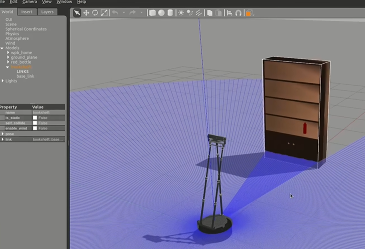Expand the wpb_home model
365x249 pixels.
coord(8,52)
